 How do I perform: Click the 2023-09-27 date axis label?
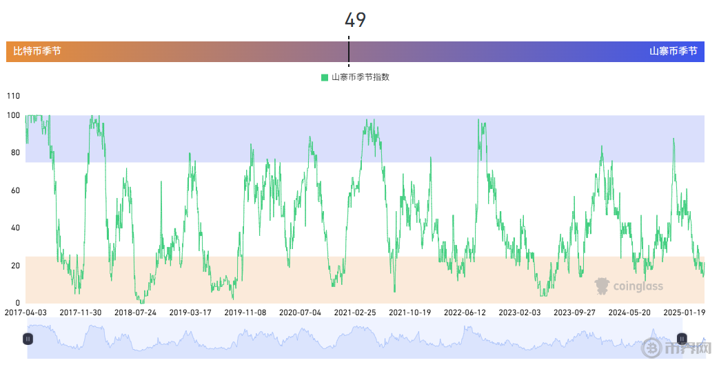[575, 313]
